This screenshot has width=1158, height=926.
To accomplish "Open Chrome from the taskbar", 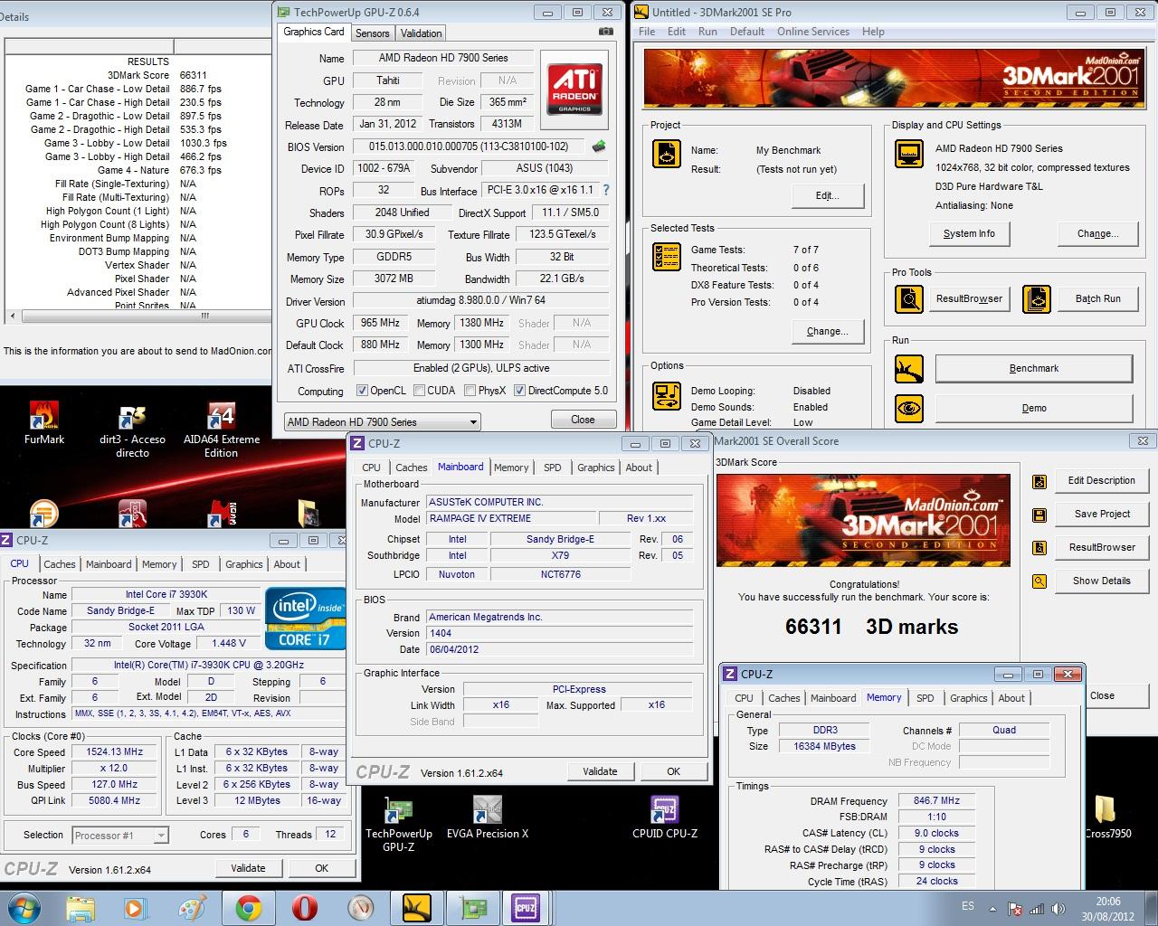I will tap(249, 908).
